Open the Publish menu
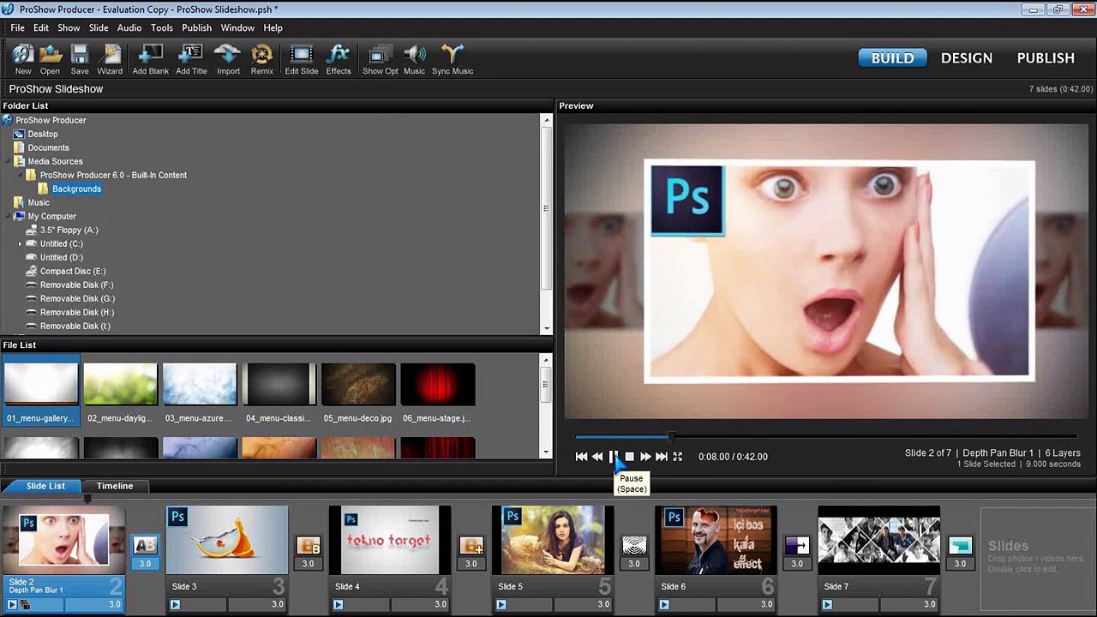This screenshot has height=617, width=1097. pyautogui.click(x=196, y=27)
